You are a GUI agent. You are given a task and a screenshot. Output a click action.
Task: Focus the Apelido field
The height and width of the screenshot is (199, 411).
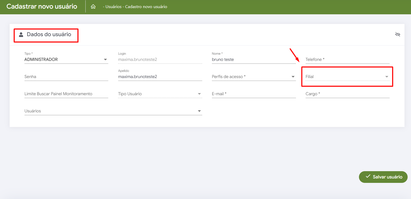[x=160, y=77]
